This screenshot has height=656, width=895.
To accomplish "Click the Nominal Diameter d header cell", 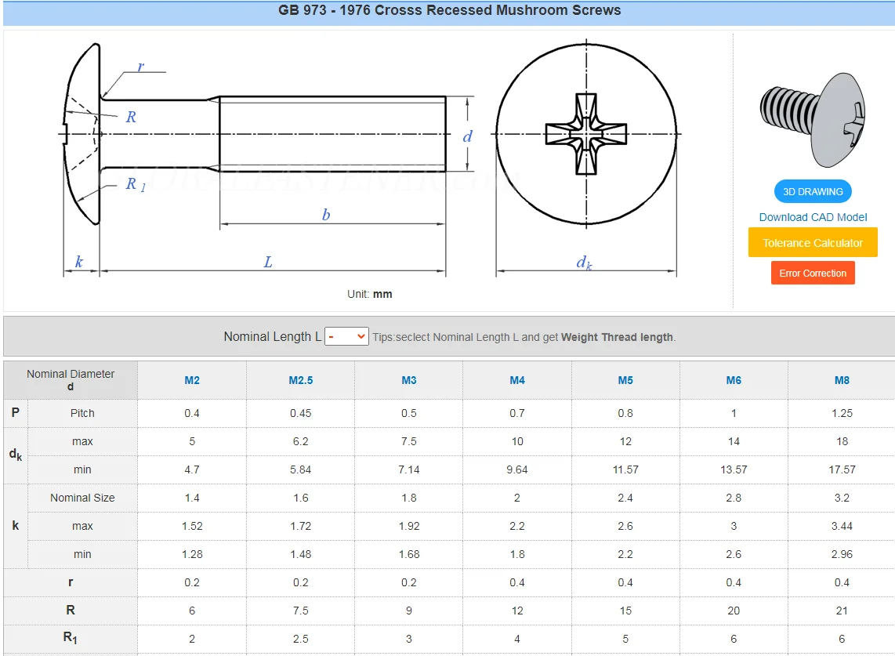I will [x=71, y=380].
